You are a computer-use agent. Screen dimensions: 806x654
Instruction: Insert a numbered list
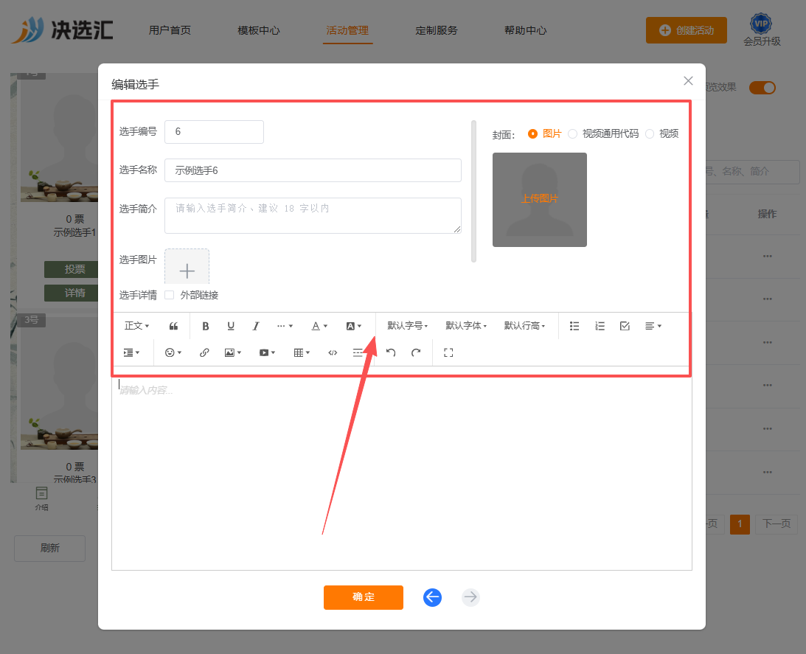(600, 326)
